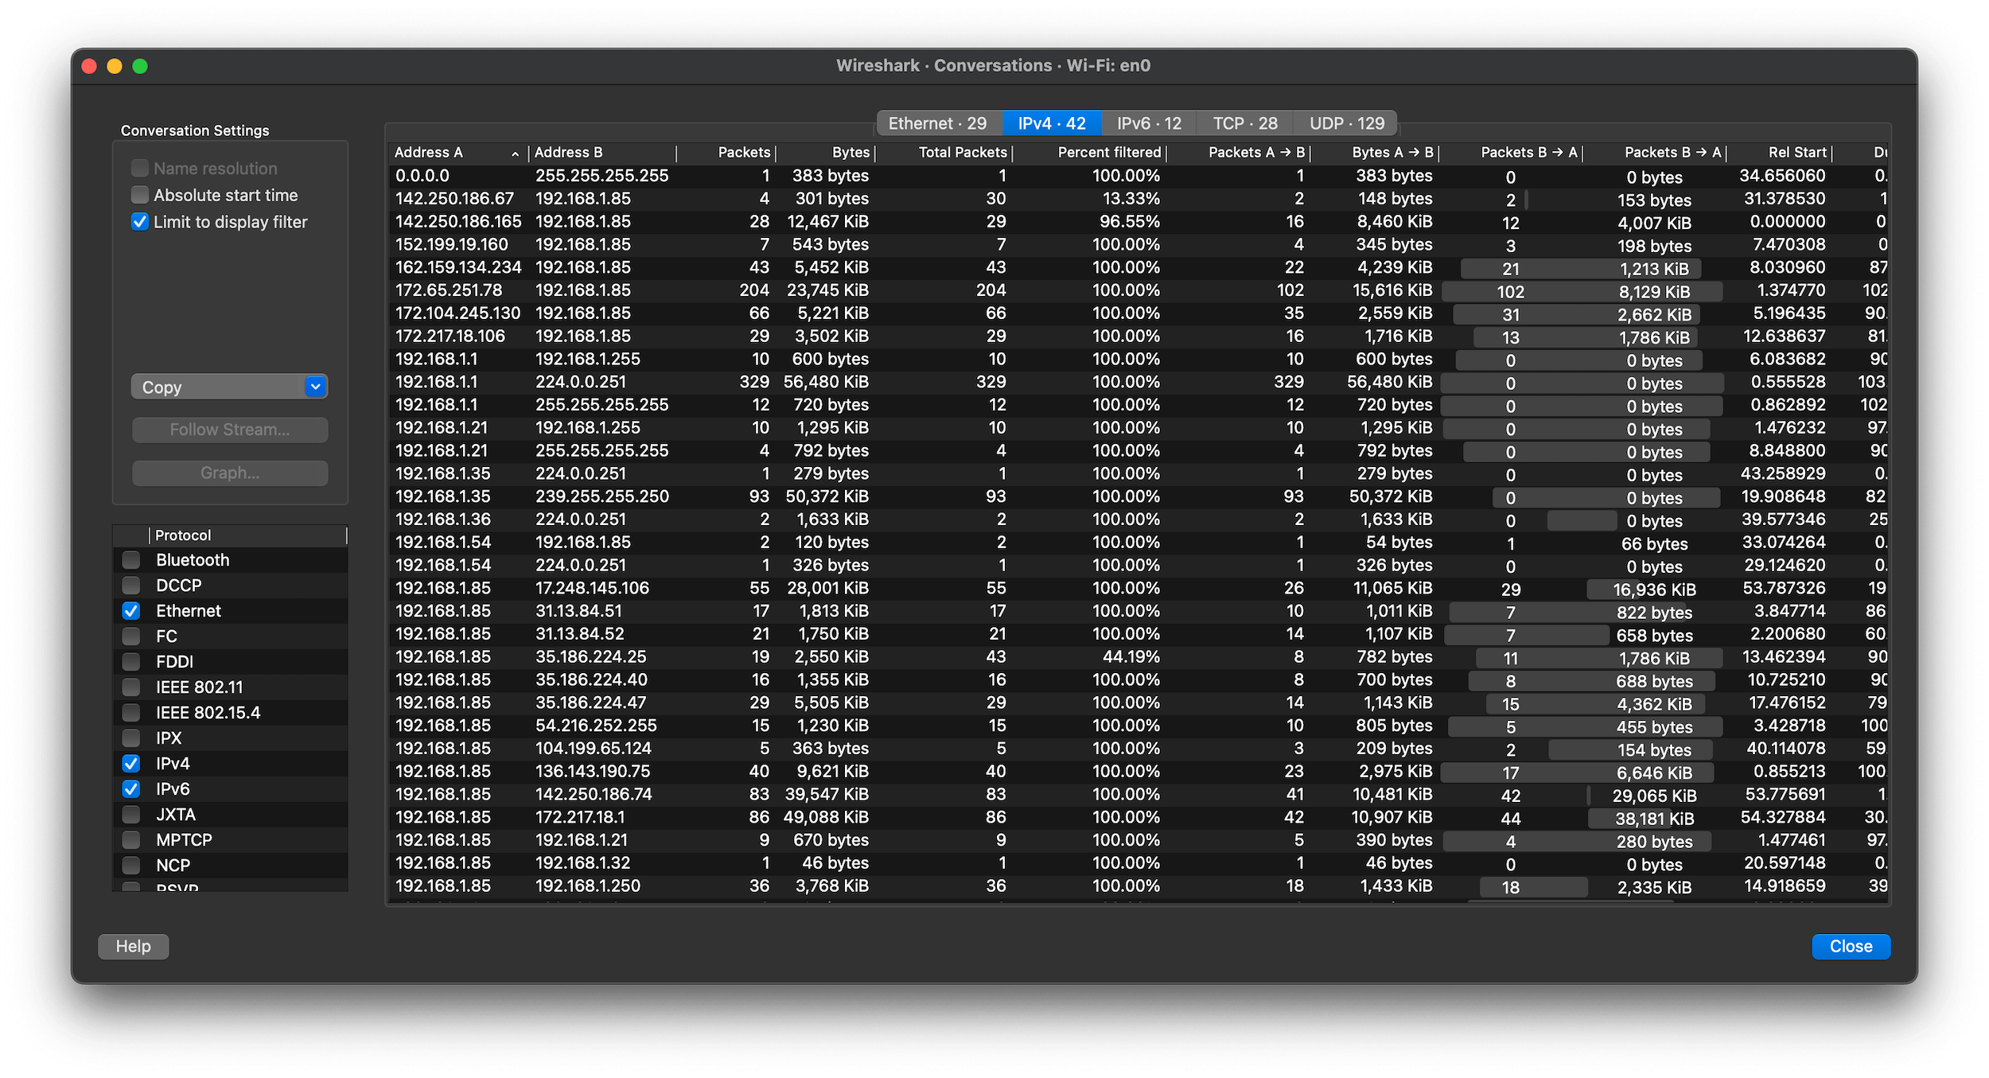Toggle the IPv6 protocol checkbox
The height and width of the screenshot is (1078, 1989).
click(130, 788)
